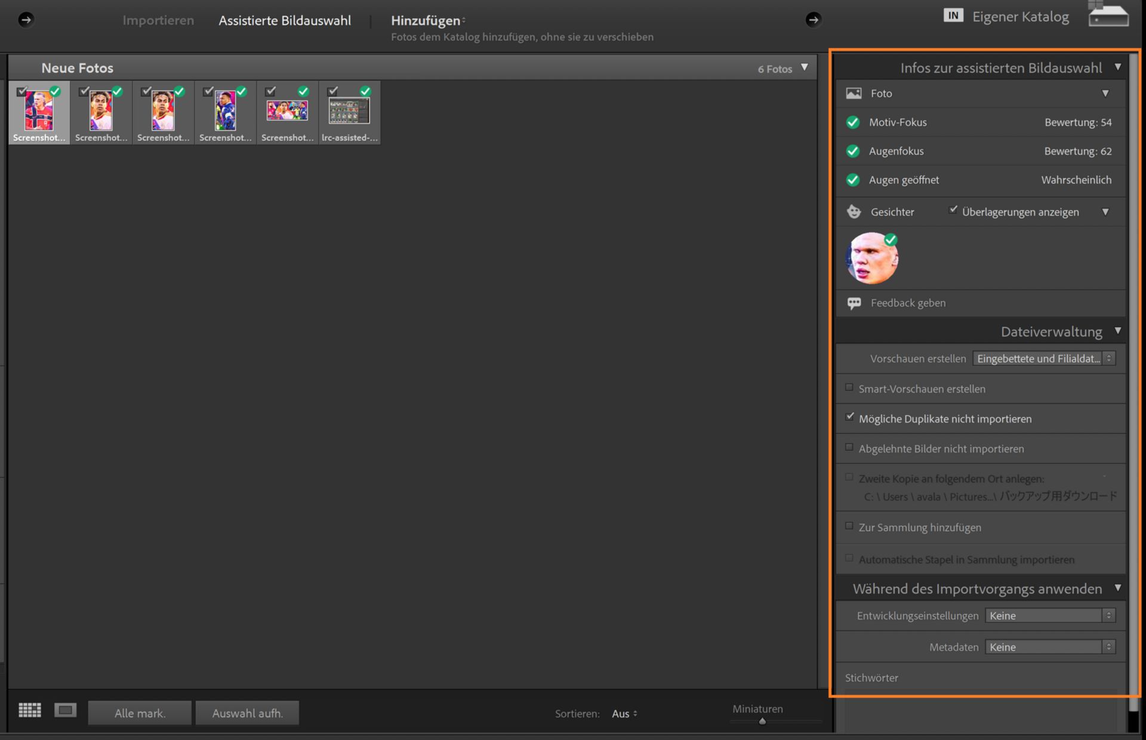Click the IN catalog badge icon

(953, 16)
